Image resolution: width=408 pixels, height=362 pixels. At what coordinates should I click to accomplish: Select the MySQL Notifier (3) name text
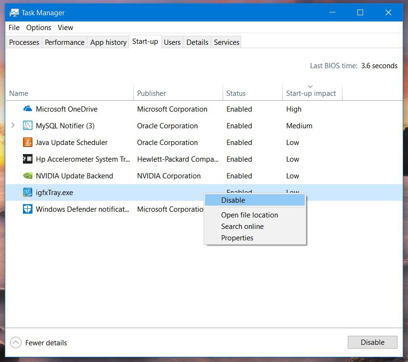[65, 126]
